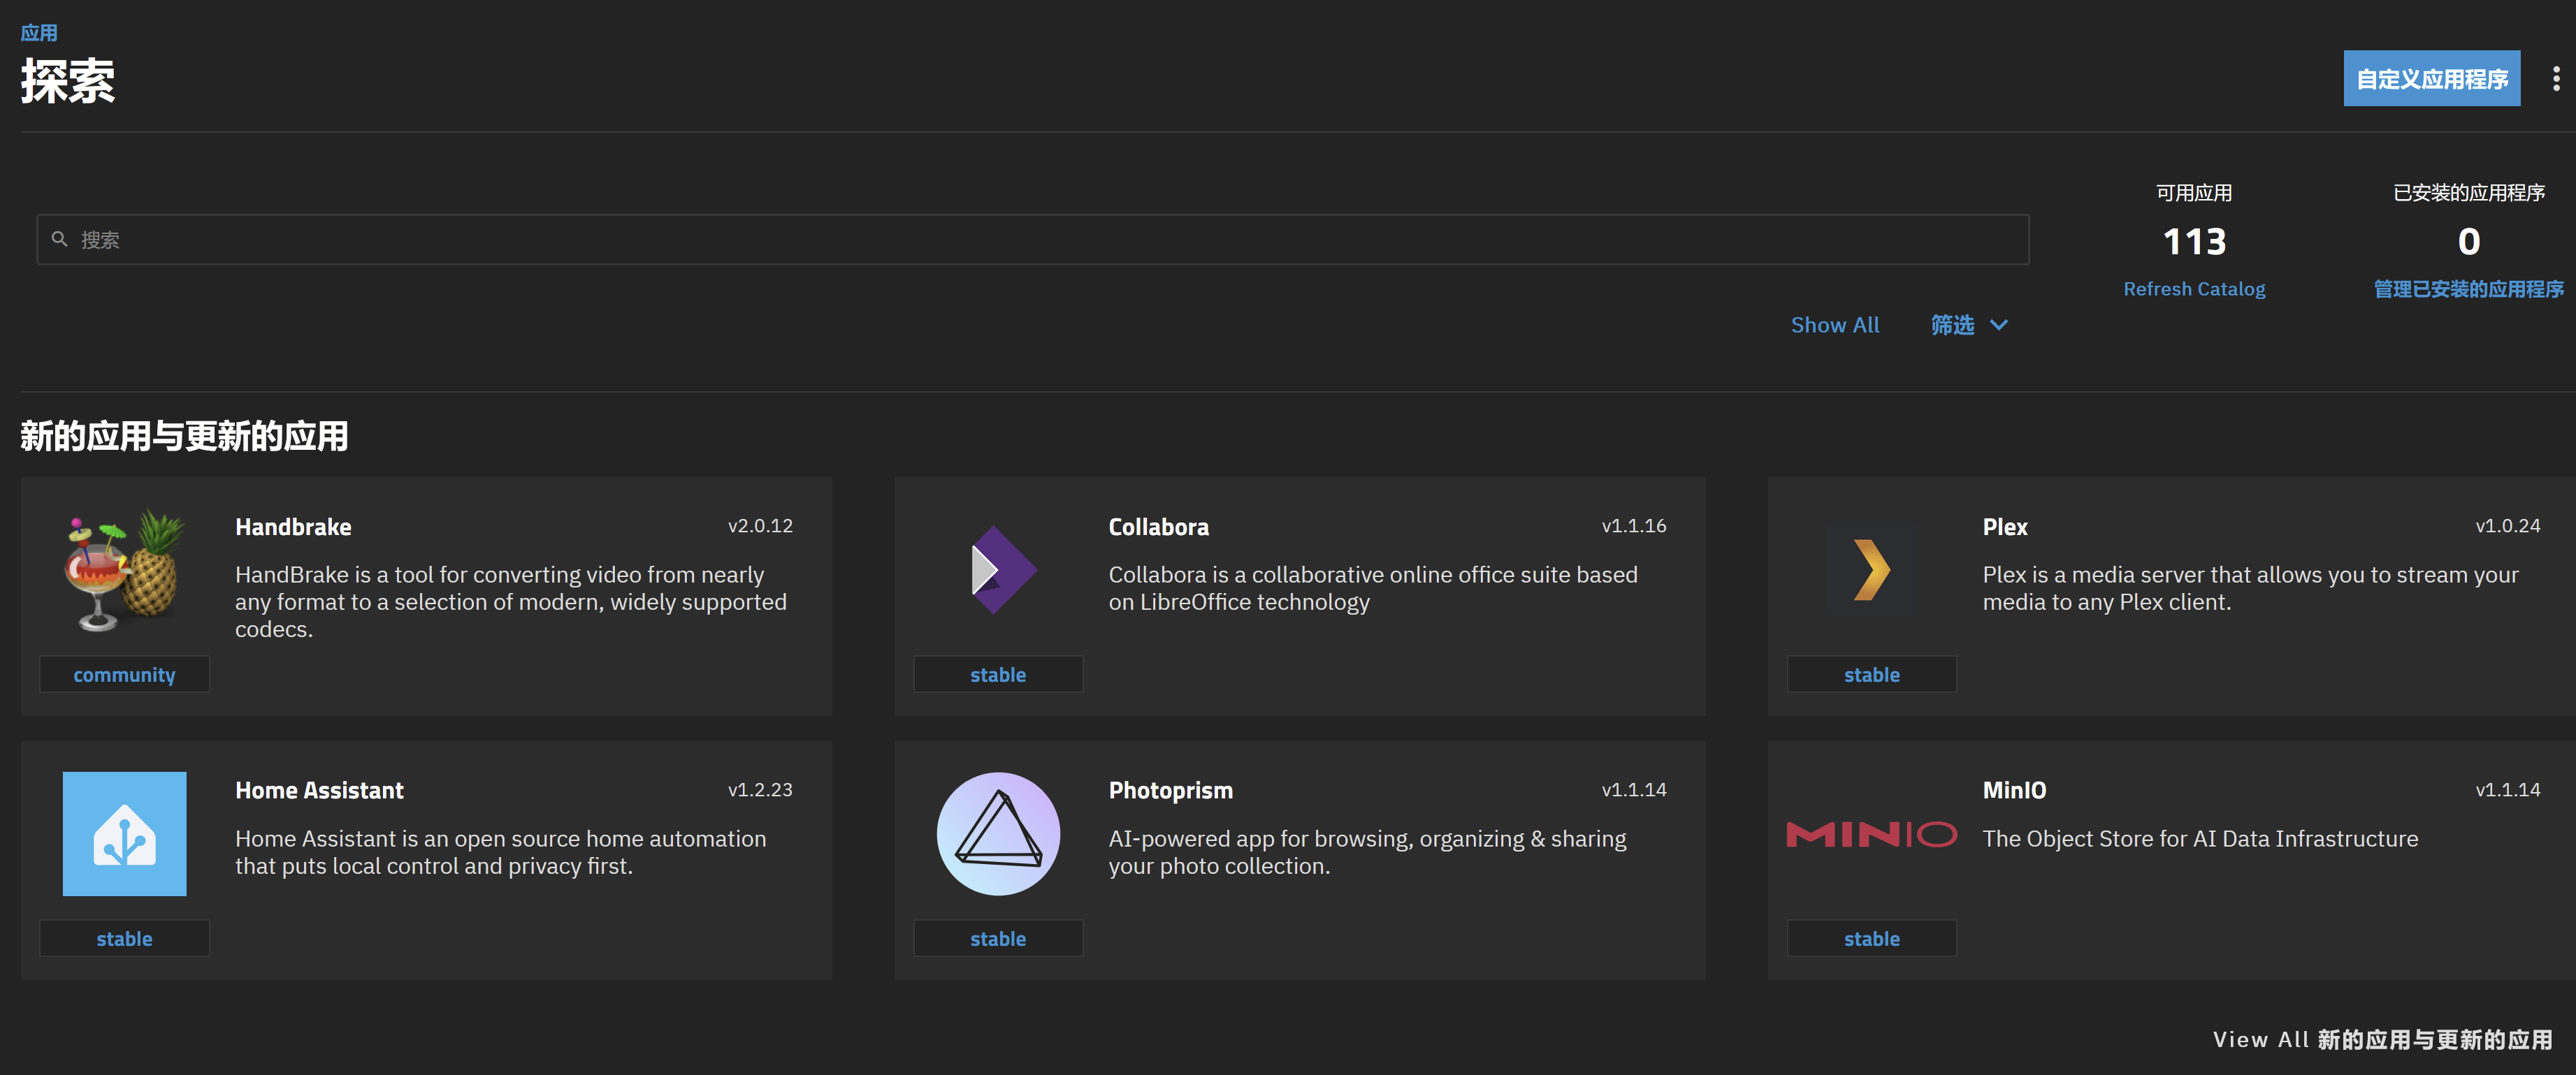Click the 应用 breadcrumb link
2576x1075 pixels.
(x=39, y=32)
